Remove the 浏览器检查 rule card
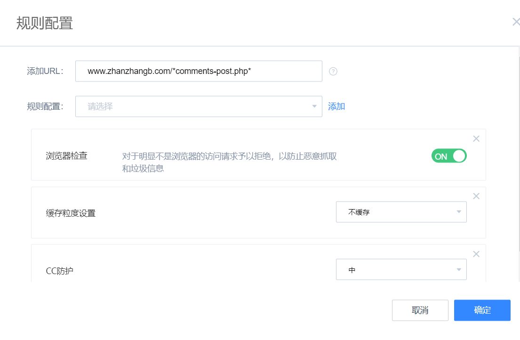Viewport: 520px width, 340px height. pyautogui.click(x=476, y=138)
